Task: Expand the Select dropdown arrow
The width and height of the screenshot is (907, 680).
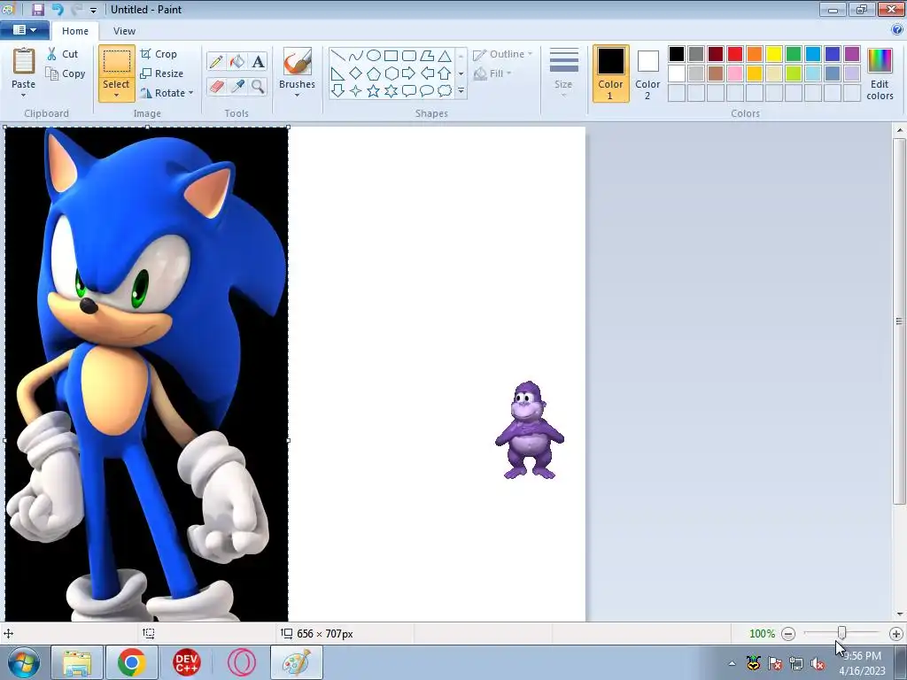Action: click(x=116, y=96)
